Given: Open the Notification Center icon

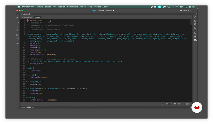Looking at the screenshot, I should 194,7.
